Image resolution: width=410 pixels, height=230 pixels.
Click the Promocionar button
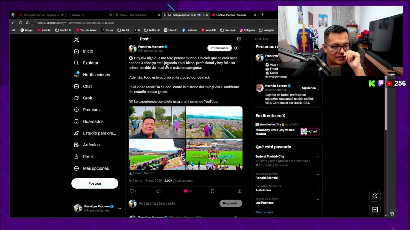point(219,48)
